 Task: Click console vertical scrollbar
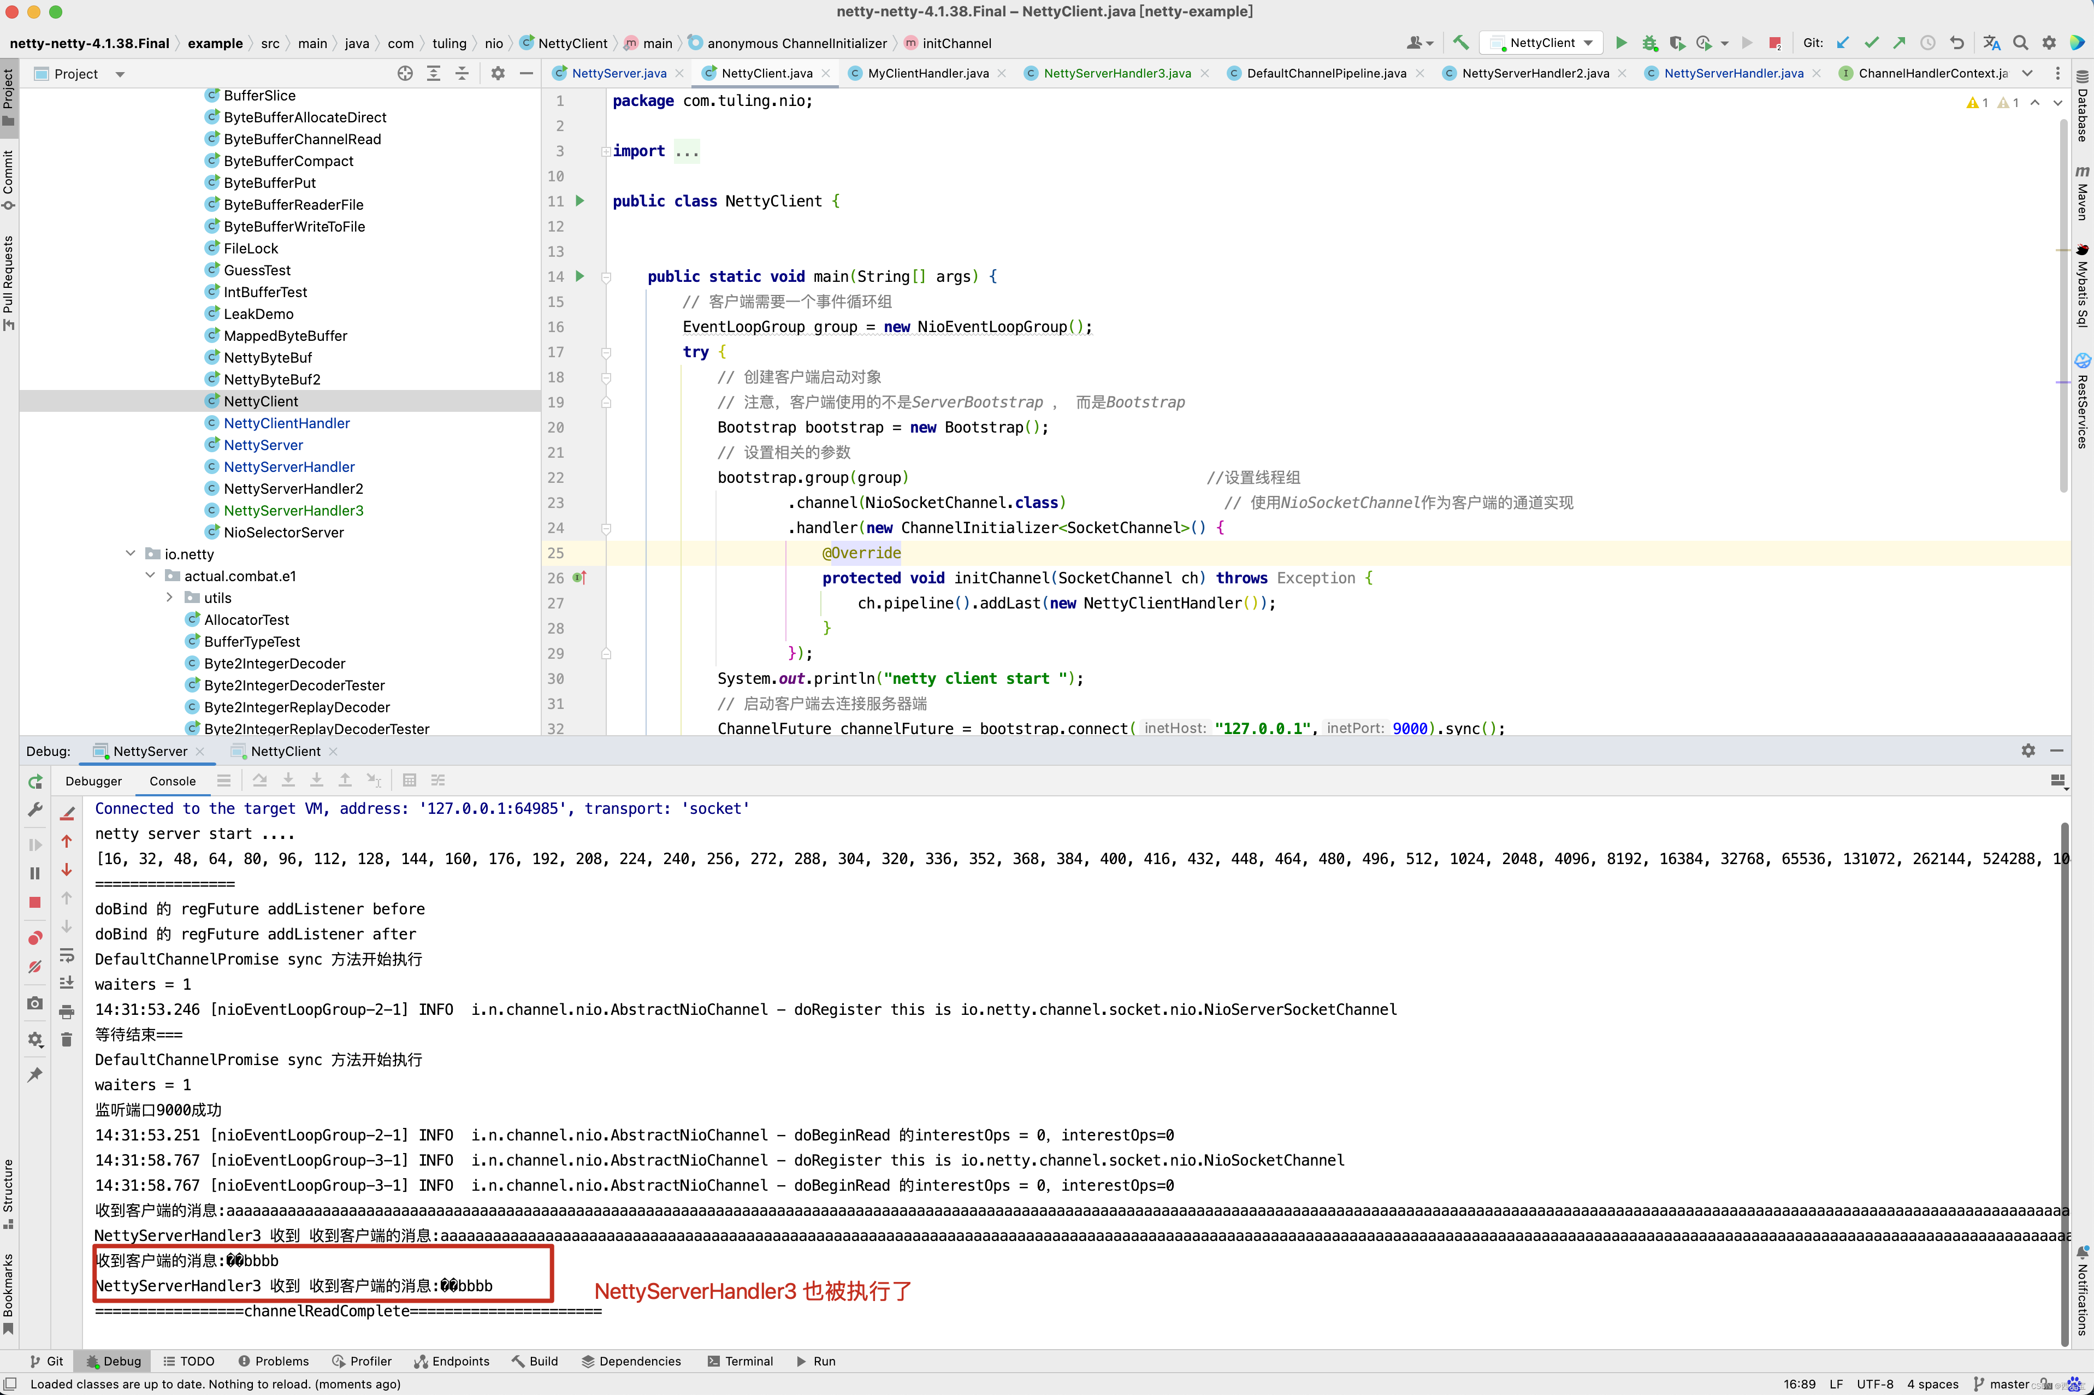click(x=2064, y=1085)
